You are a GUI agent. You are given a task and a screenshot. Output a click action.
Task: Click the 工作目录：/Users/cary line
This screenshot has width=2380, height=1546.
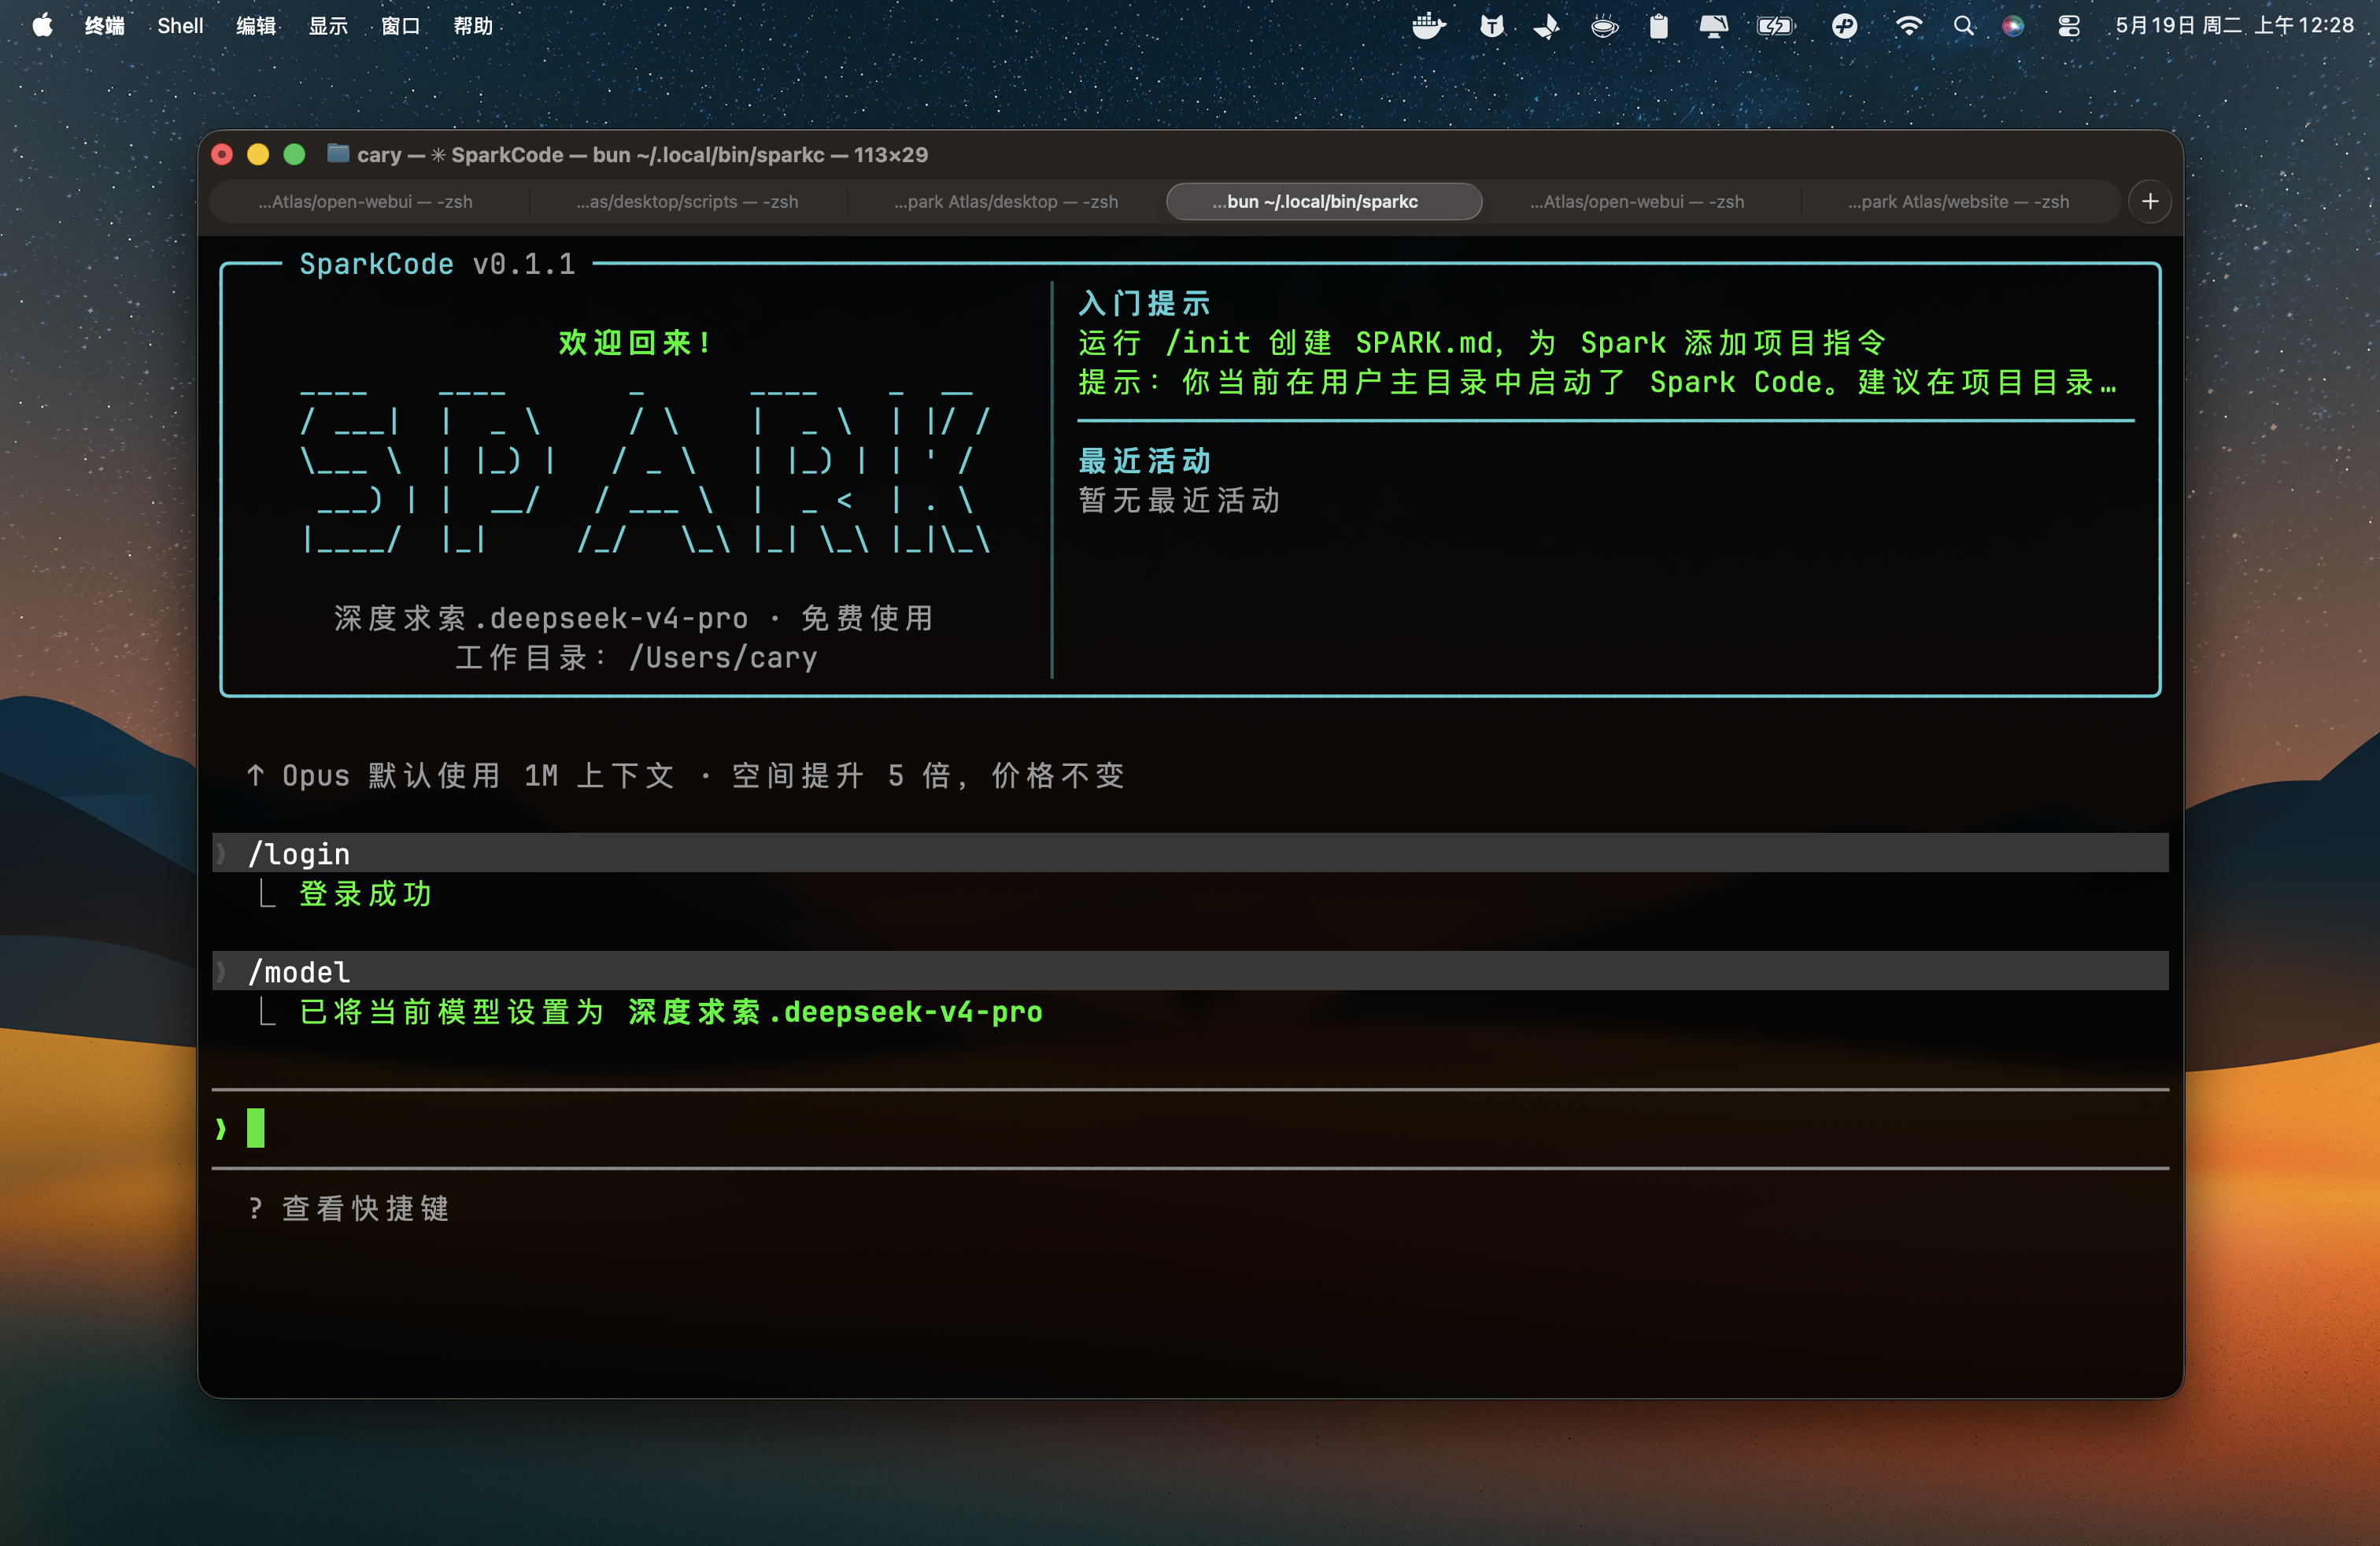(636, 658)
